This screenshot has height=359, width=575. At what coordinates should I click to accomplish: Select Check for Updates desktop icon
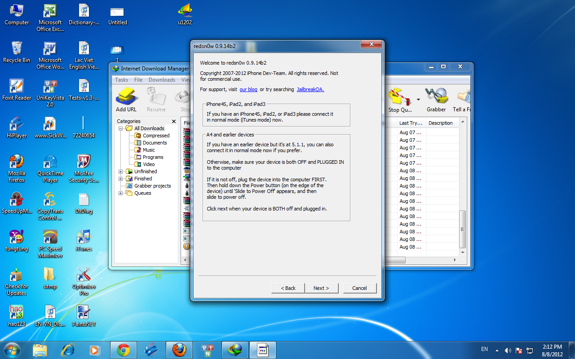click(x=17, y=282)
